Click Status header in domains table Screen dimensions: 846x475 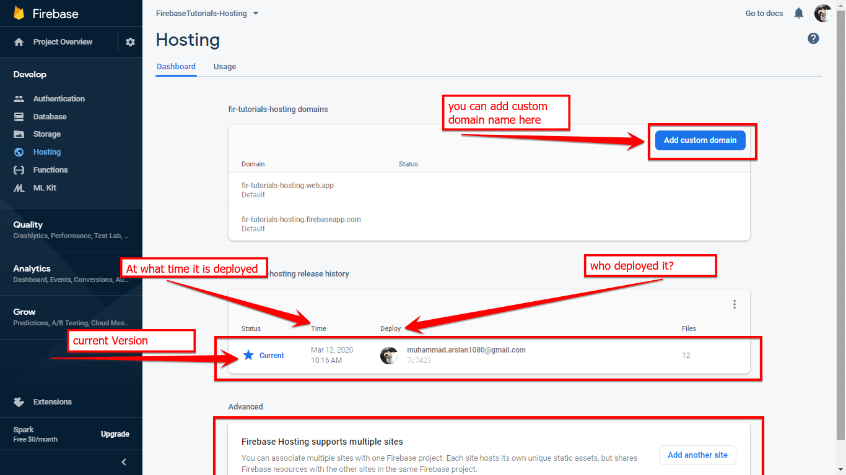408,165
